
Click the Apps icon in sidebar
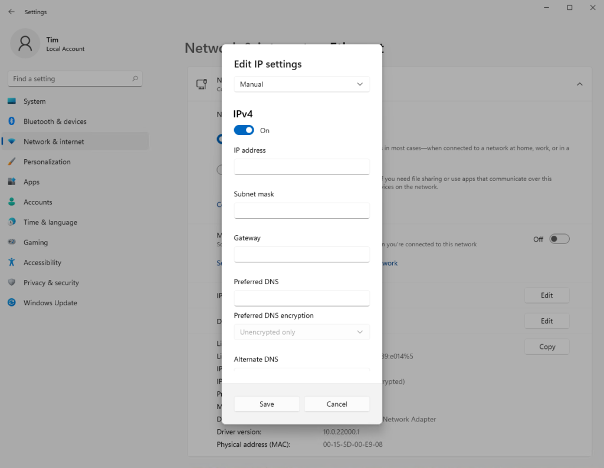coord(12,182)
